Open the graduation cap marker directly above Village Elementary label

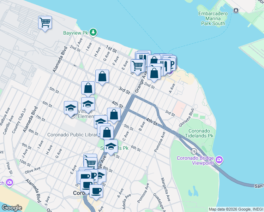coord(88,104)
